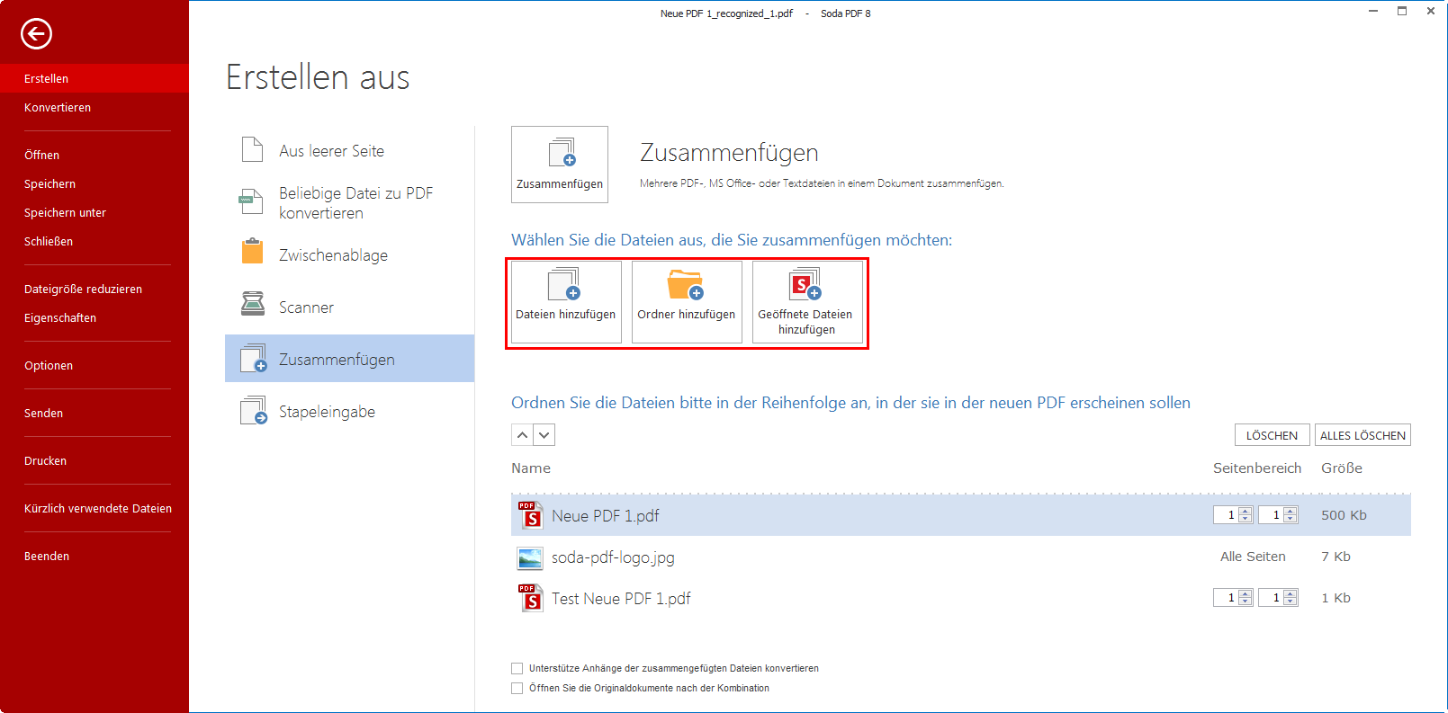Click the ALLES LÖSCHEN button
This screenshot has height=713, width=1448.
click(1363, 435)
